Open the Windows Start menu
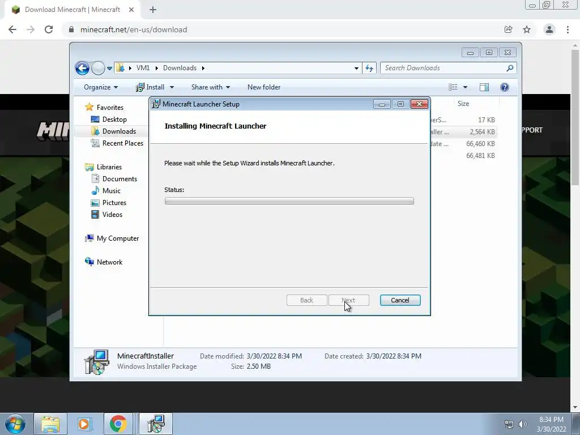The image size is (580, 435). coord(15,424)
